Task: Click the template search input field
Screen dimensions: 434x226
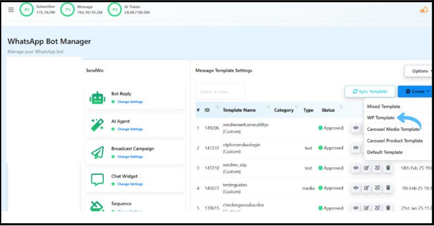Action: [220, 91]
